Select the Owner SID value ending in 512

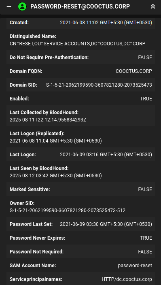pyautogui.click(x=68, y=211)
